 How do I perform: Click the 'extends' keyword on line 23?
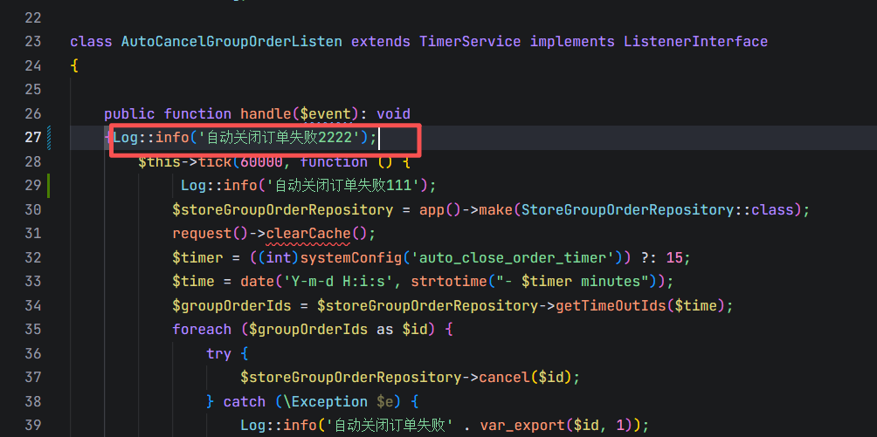[380, 41]
